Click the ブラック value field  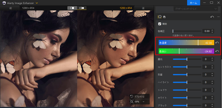[206, 105]
